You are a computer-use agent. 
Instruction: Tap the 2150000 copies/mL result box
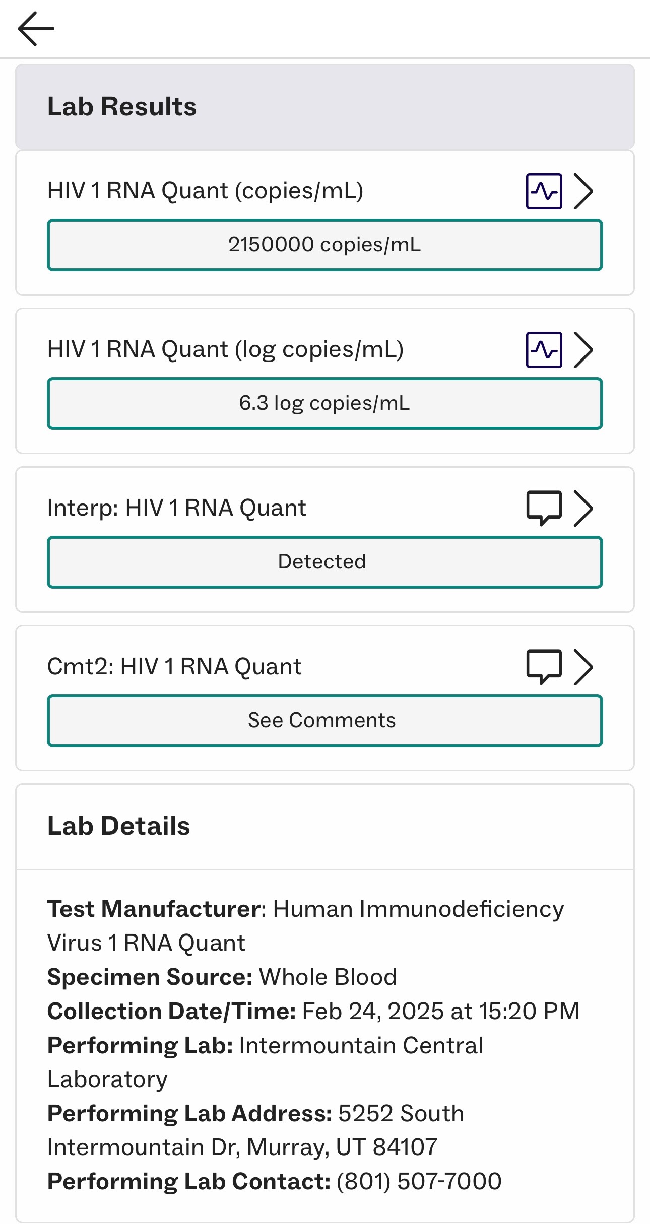click(x=324, y=245)
